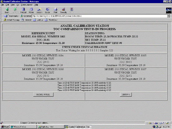Click 'MODEL S10 SERIAL NUMBER 1004' text
172x129 pixels.
(43, 55)
